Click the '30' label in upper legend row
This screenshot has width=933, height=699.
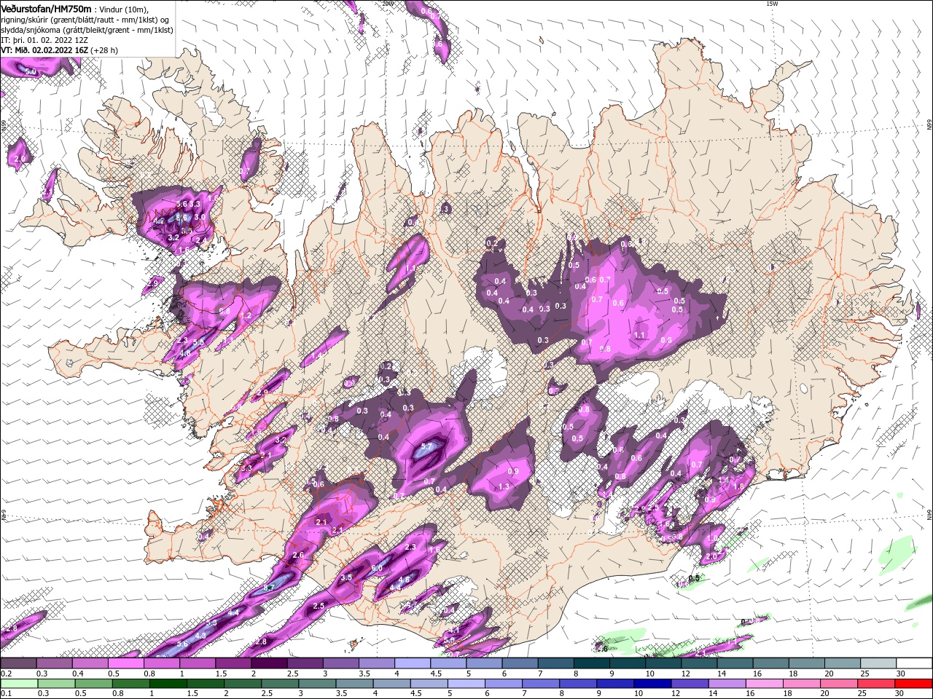tap(901, 674)
